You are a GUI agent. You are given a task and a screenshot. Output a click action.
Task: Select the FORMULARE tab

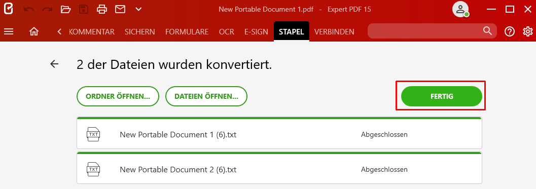187,32
